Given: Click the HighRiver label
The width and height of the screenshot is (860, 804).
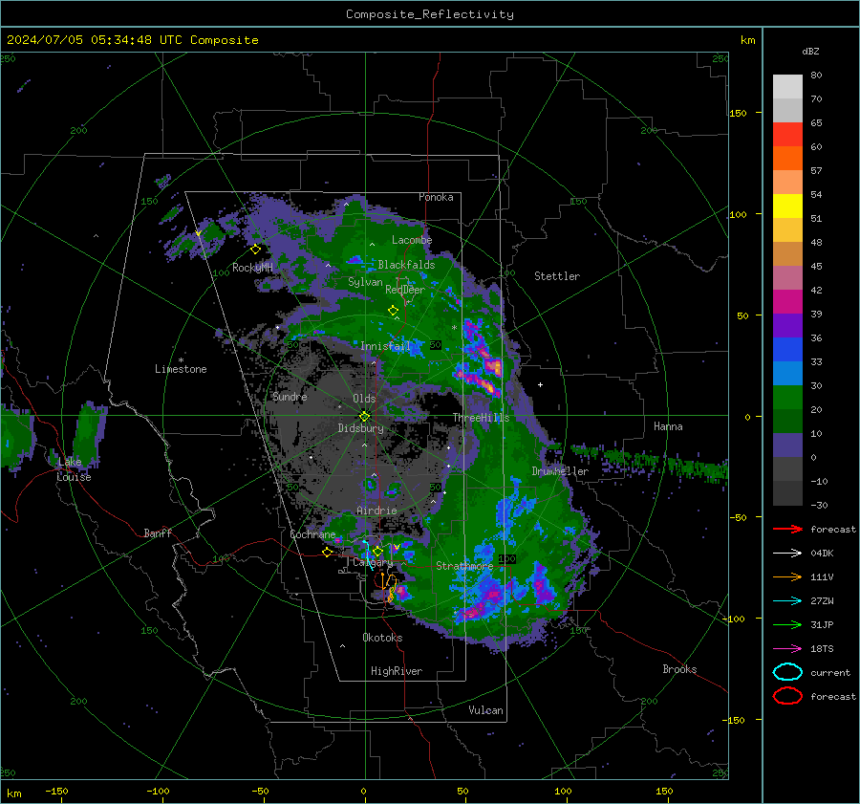Looking at the screenshot, I should pyautogui.click(x=397, y=671).
